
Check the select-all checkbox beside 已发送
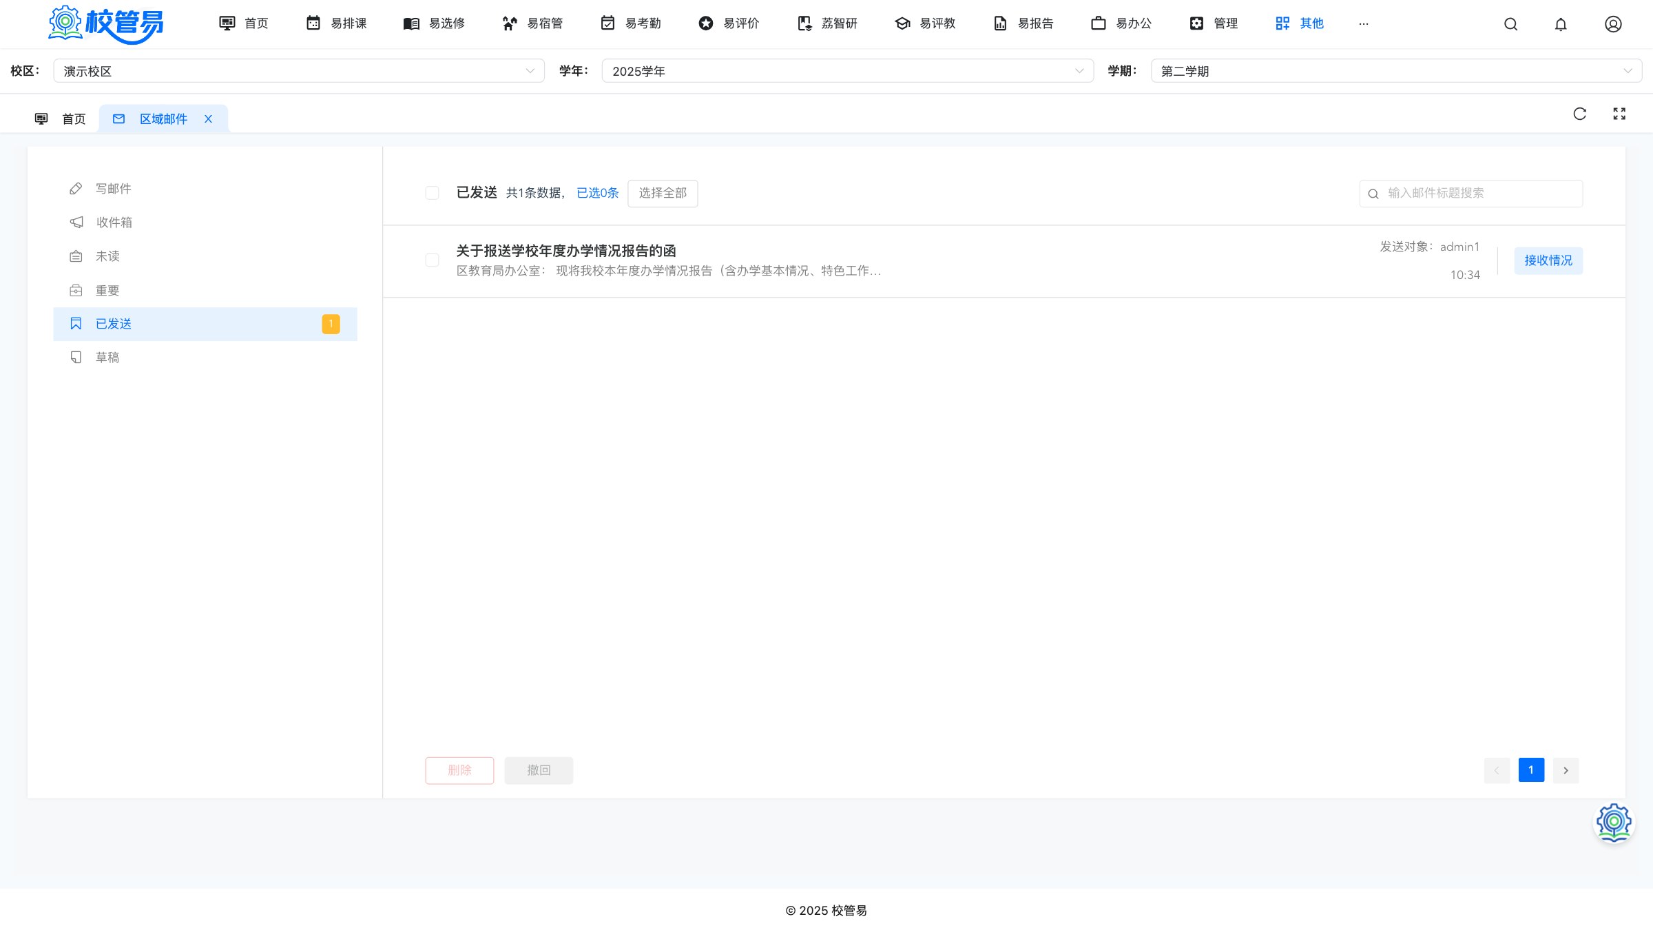point(432,193)
